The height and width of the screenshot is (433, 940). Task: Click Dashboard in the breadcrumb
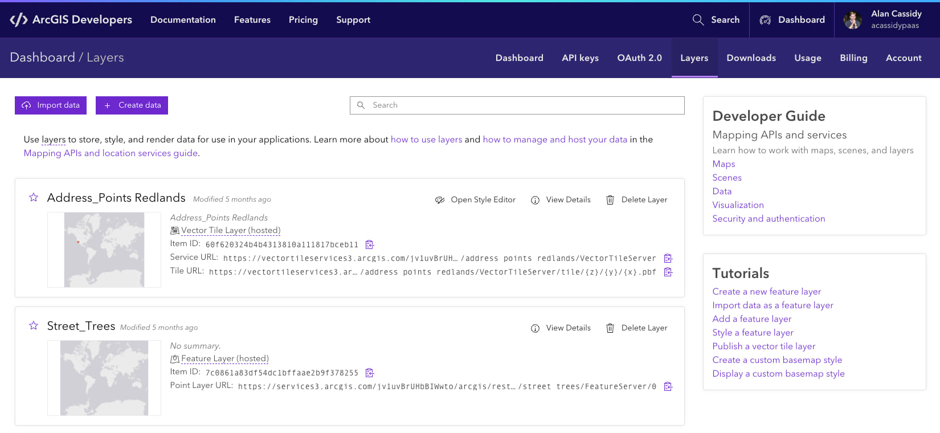click(42, 58)
